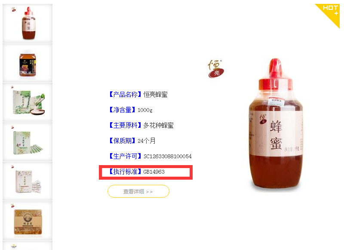Image resolution: width=344 pixels, height=250 pixels.
Task: Choose the green bamboo box product thumbnail
Action: tap(28, 102)
